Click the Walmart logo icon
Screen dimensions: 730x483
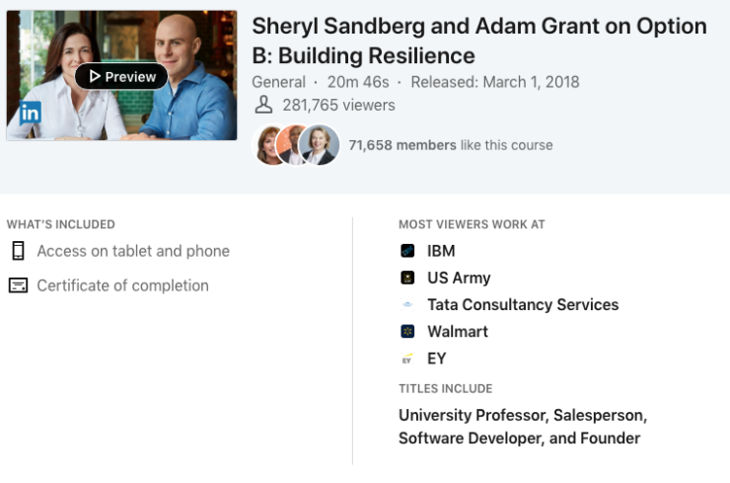407,332
